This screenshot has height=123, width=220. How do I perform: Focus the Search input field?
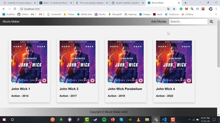pyautogui.click(x=188, y=22)
